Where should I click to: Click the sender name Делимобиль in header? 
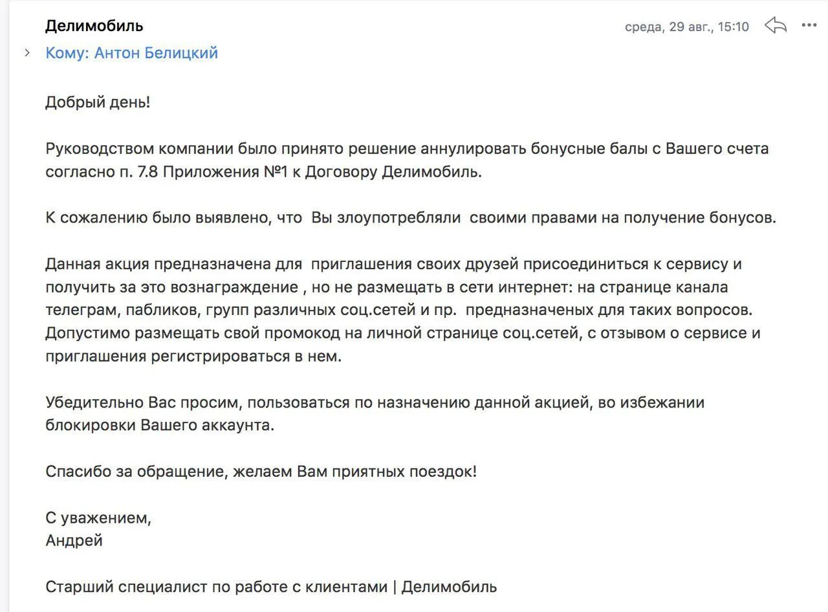94,26
